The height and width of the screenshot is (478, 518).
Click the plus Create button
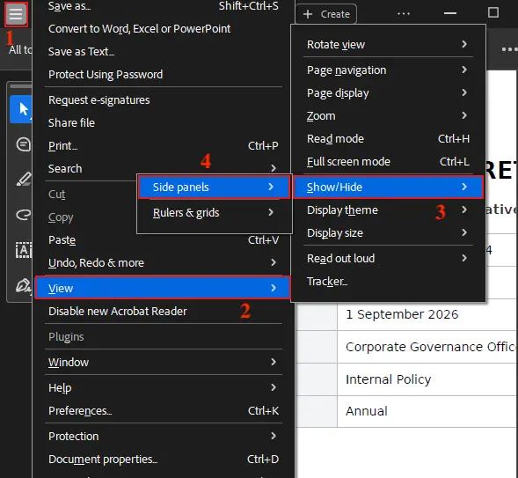click(326, 14)
